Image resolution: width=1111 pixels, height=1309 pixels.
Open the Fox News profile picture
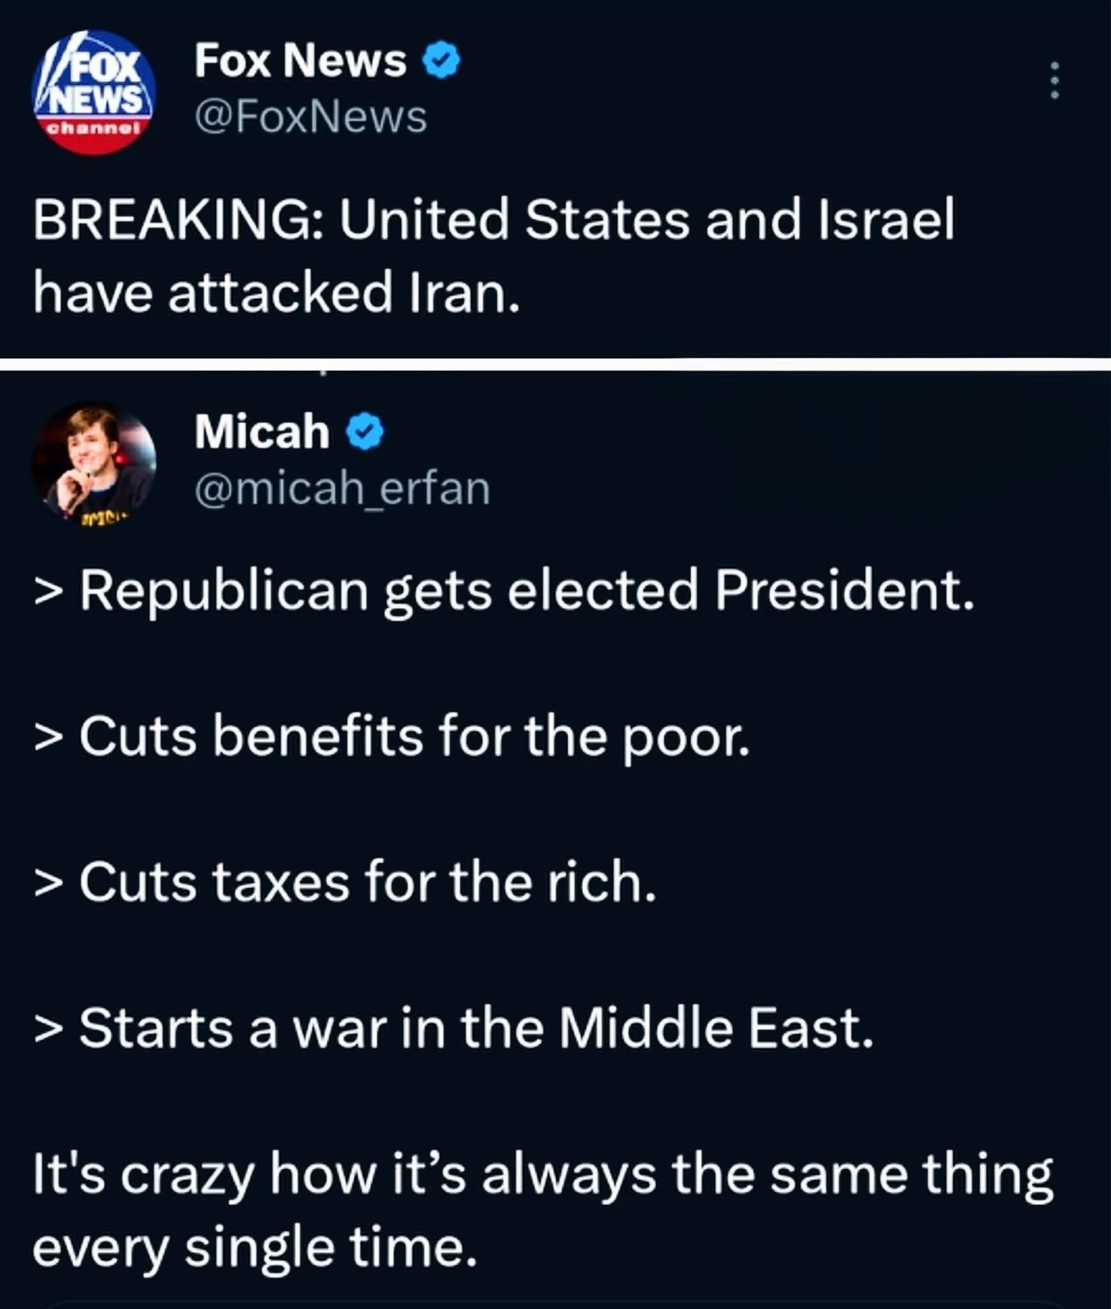coord(94,92)
